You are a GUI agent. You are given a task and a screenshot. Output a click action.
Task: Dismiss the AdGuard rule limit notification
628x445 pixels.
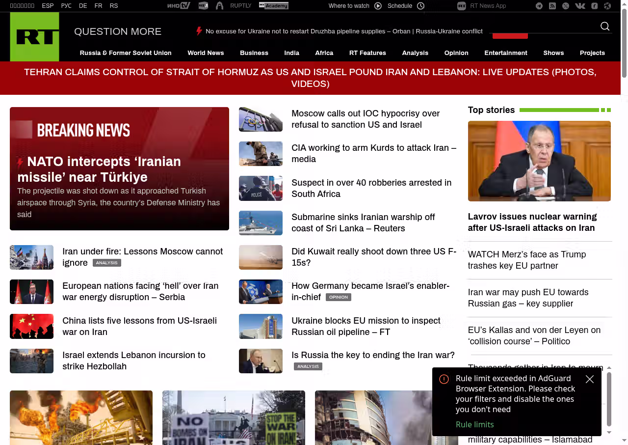click(x=590, y=379)
